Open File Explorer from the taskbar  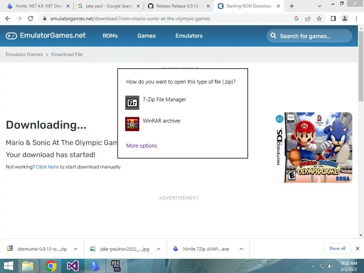pos(28,266)
